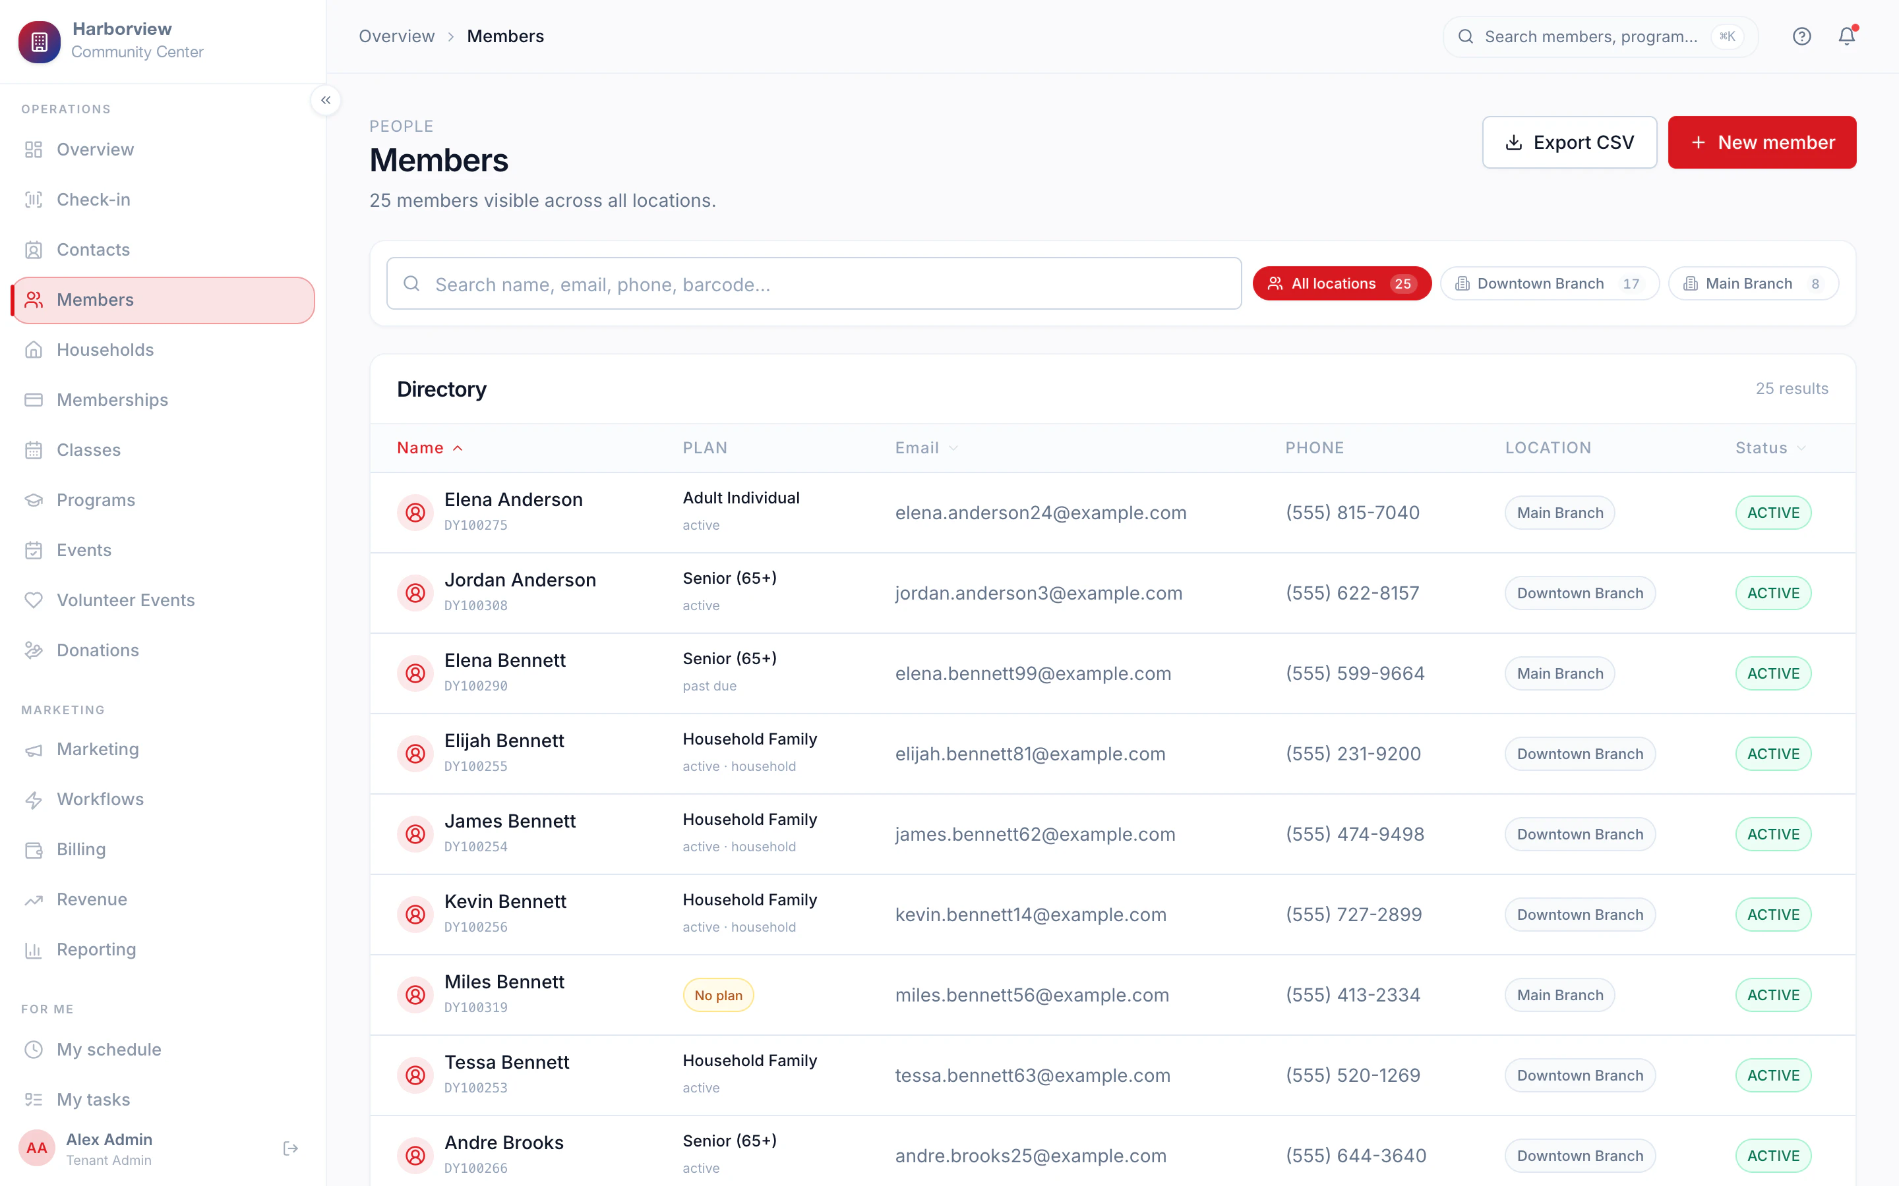Viewport: 1899px width, 1186px height.
Task: Click the notifications bell icon
Action: pos(1846,36)
